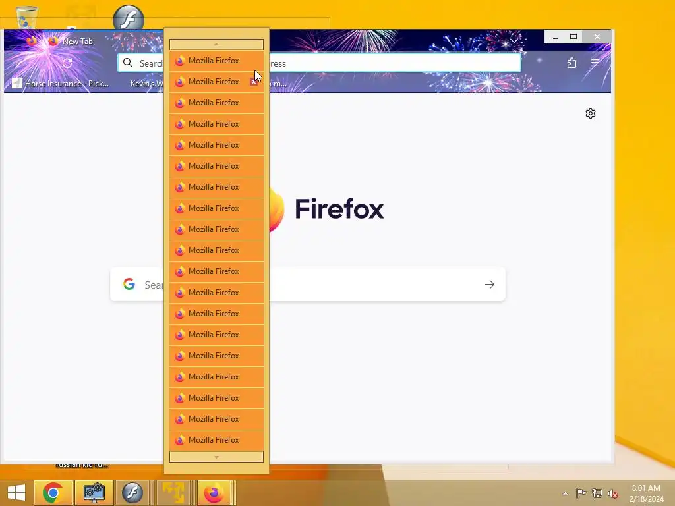
Task: Reload the page with the Firefox refresh icon
Action: [67, 63]
